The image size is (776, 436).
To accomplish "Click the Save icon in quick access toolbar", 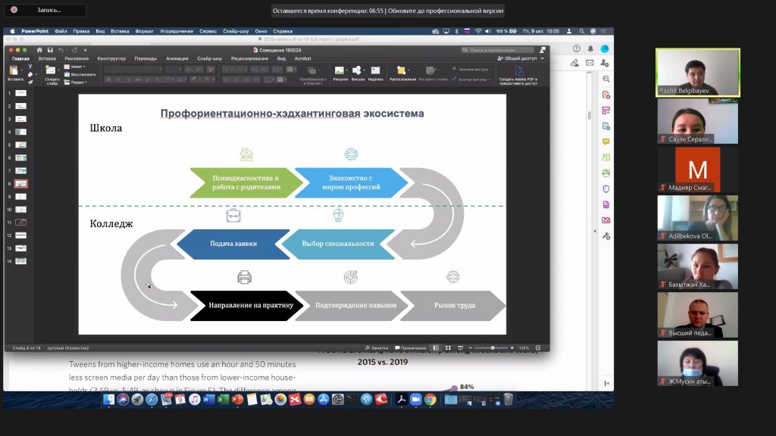I will tap(50, 50).
